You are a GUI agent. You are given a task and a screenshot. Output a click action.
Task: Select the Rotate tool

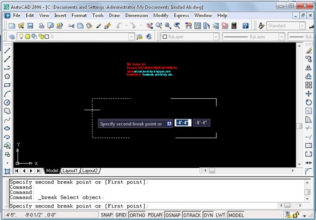click(309, 102)
